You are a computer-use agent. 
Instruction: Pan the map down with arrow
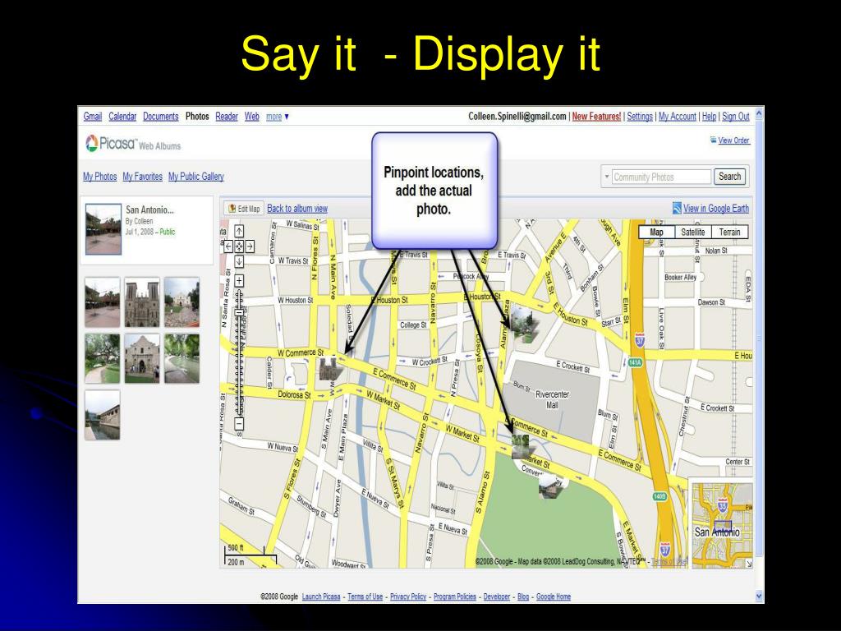[239, 261]
